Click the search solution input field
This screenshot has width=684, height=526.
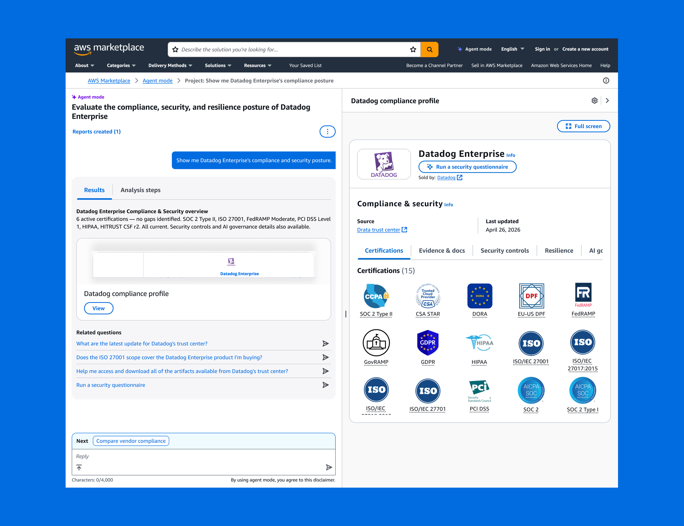294,49
